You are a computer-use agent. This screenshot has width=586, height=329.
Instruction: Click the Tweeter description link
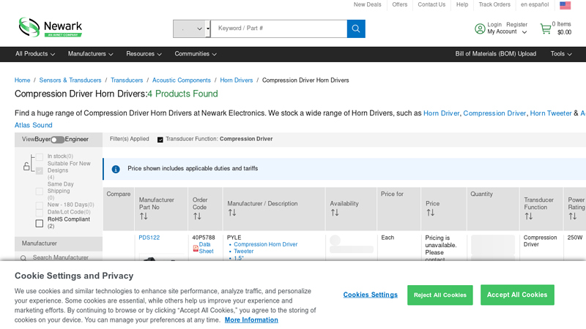pyautogui.click(x=244, y=252)
